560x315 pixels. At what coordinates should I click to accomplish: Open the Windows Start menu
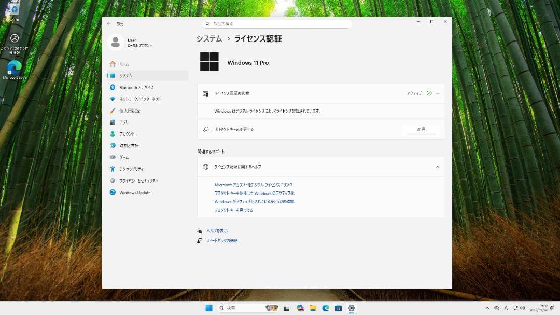(209, 308)
